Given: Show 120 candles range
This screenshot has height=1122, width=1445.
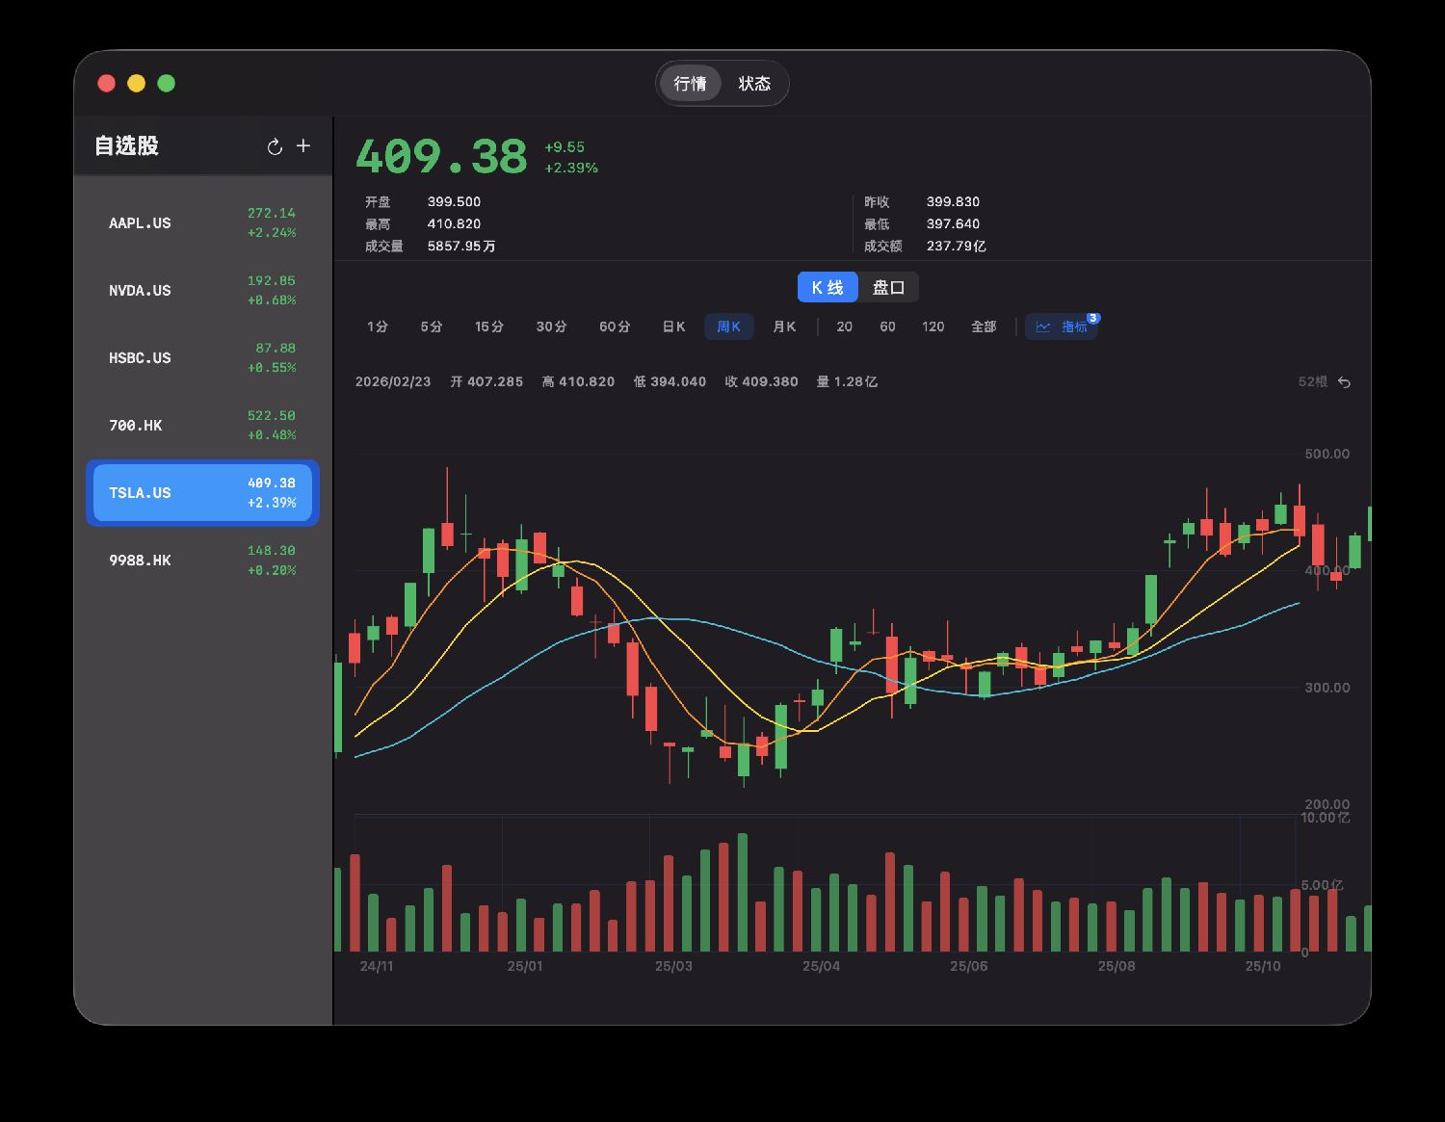Looking at the screenshot, I should [x=933, y=327].
